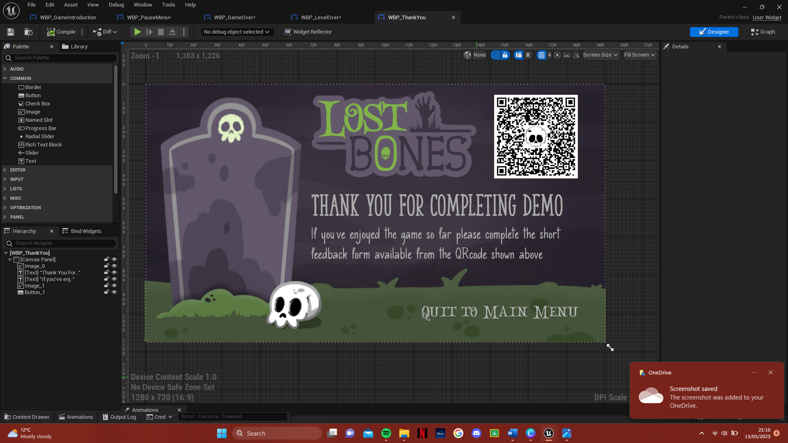Open Spotify from the taskbar
Viewport: 788px width, 443px height.
point(386,433)
